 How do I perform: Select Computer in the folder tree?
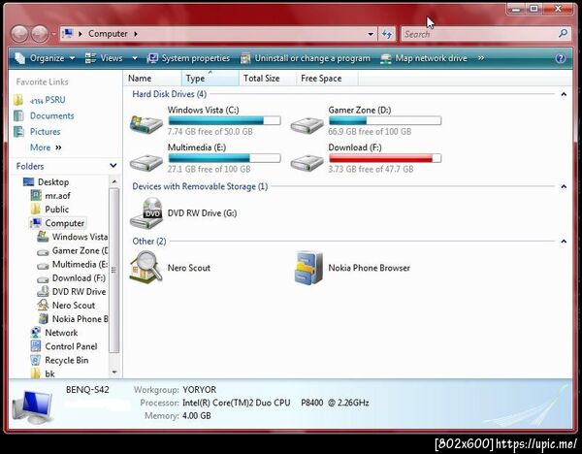point(65,223)
